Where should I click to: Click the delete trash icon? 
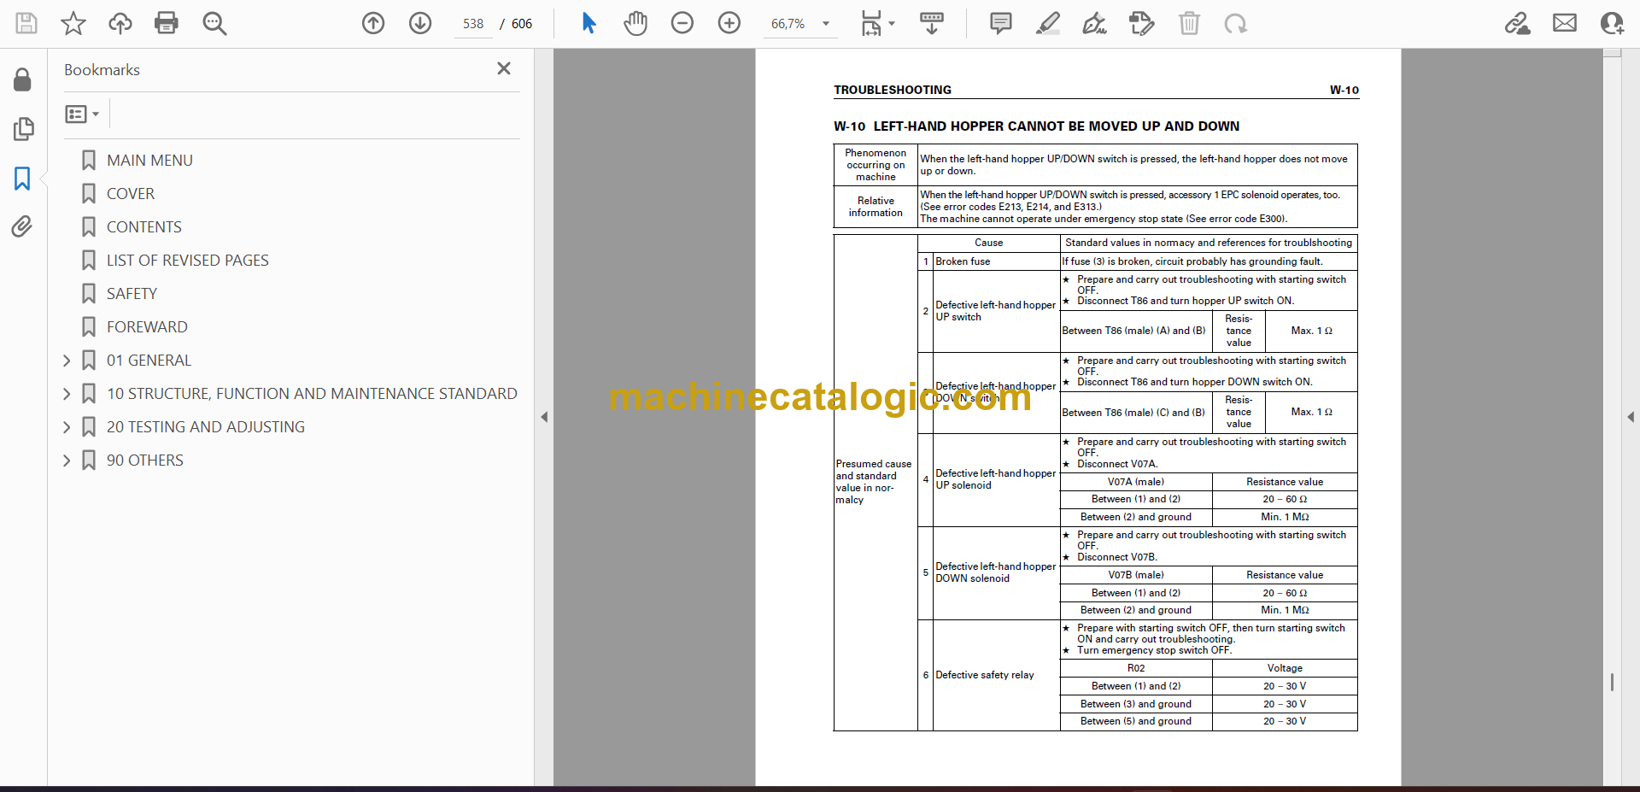tap(1189, 23)
